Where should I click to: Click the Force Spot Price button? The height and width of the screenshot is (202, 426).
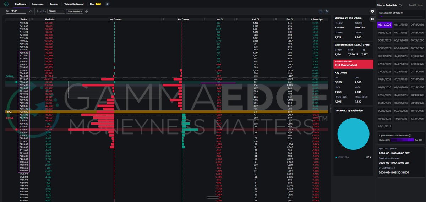tap(75, 11)
